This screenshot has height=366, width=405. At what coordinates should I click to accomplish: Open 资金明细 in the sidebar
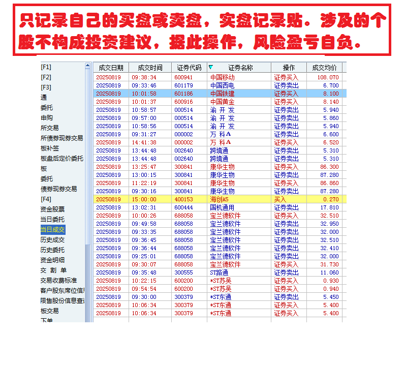coord(52,260)
